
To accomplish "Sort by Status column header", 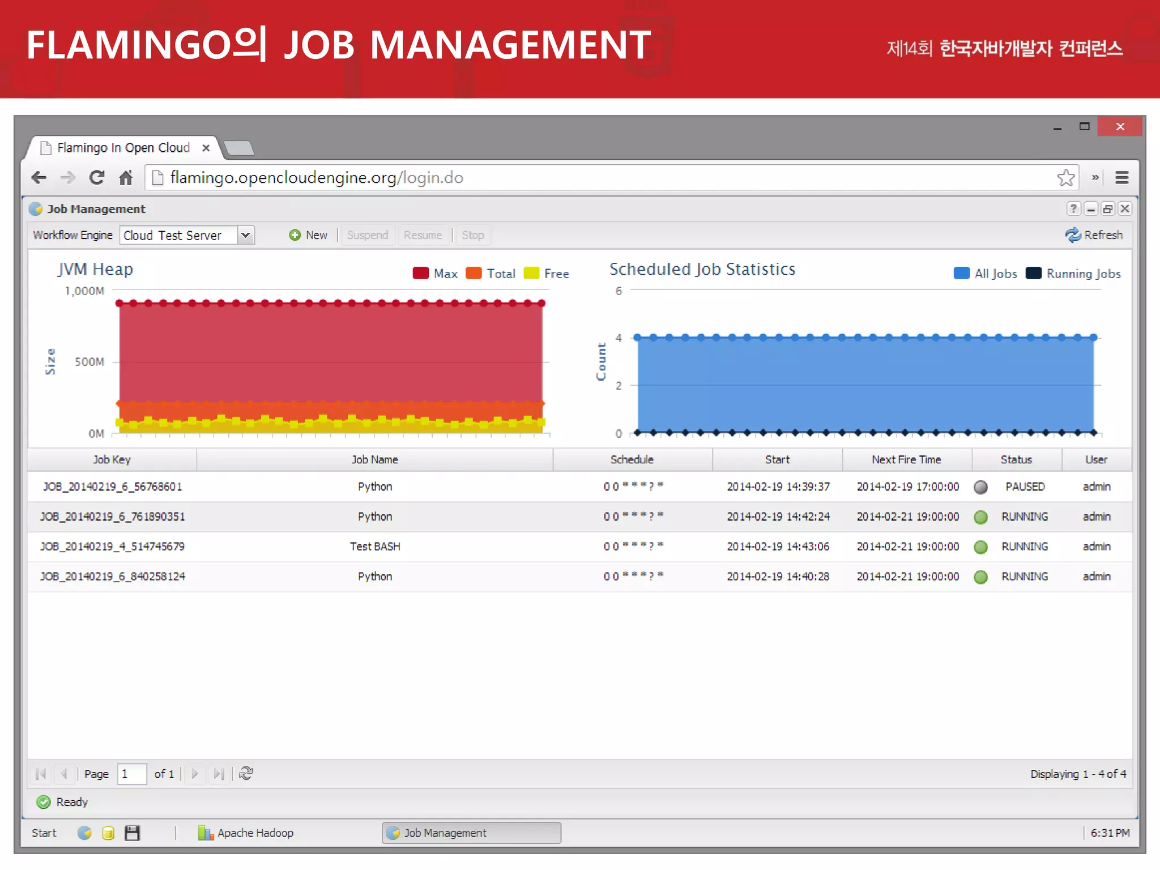I will click(1017, 460).
